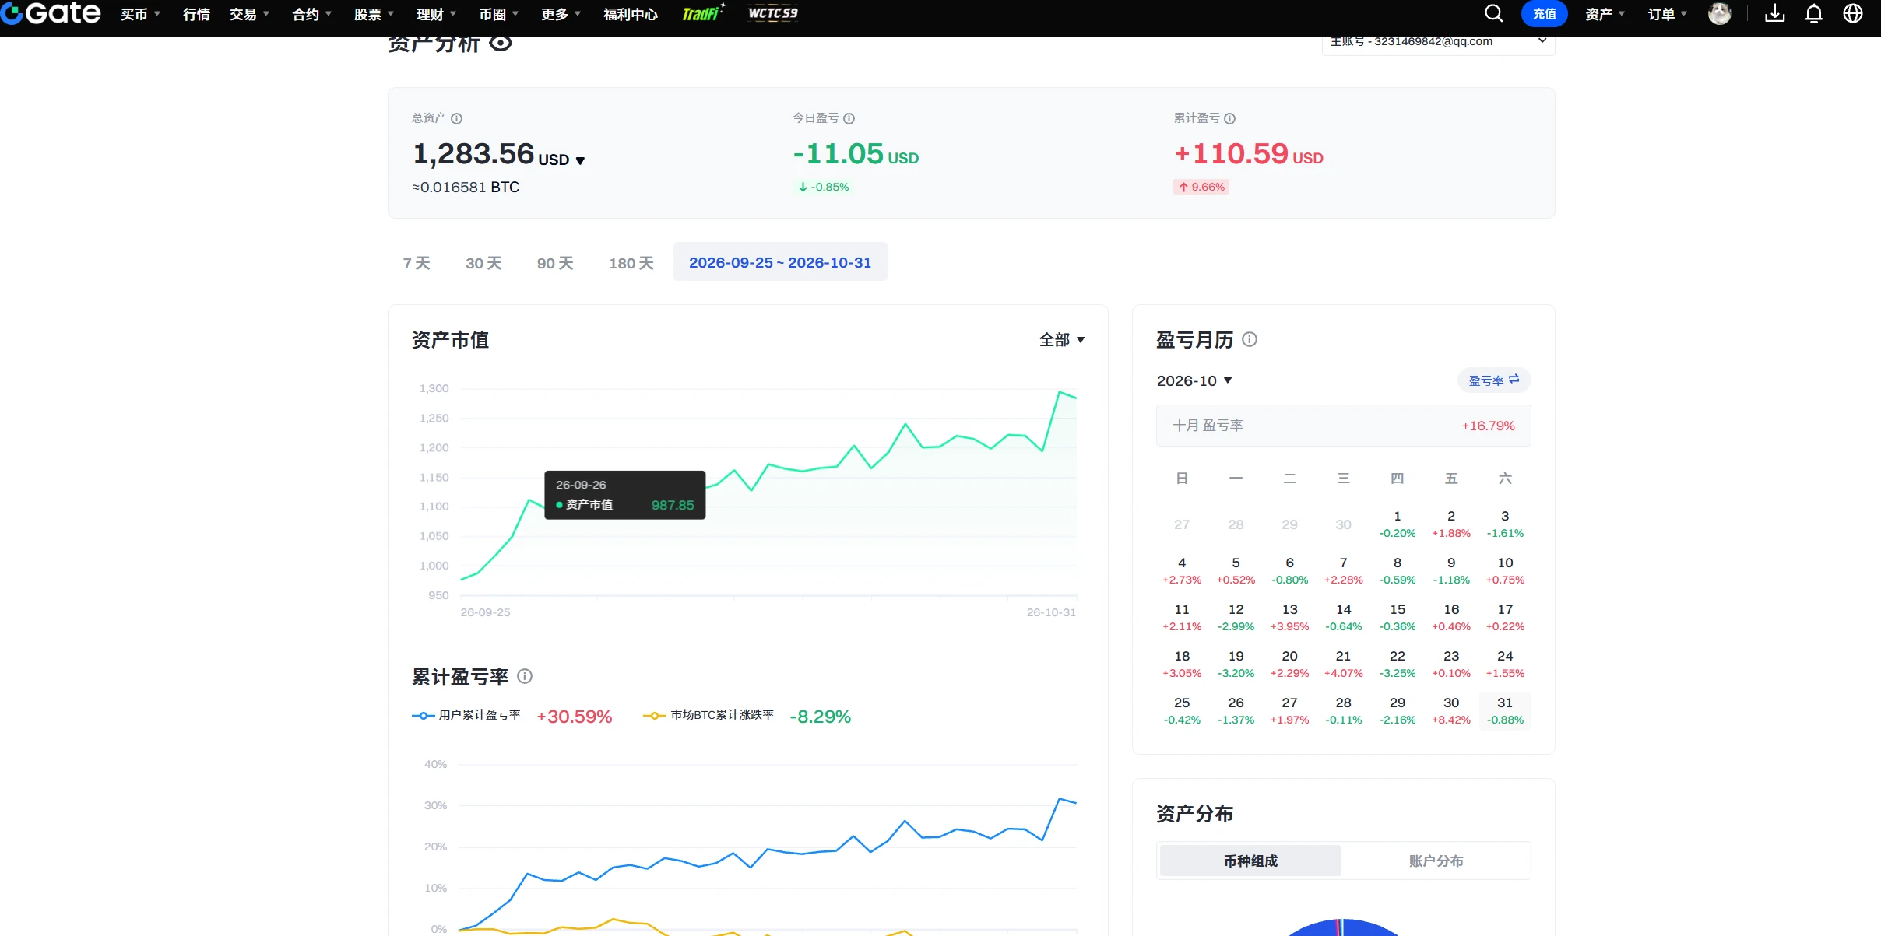Click the 用户累计盈亏率 blue legend marker
The width and height of the screenshot is (1881, 936).
click(x=423, y=715)
